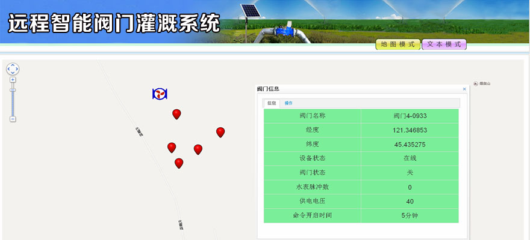Viewport: 530px width, 240px height.
Task: Click the mountain landmark icon on map
Action: click(x=475, y=83)
